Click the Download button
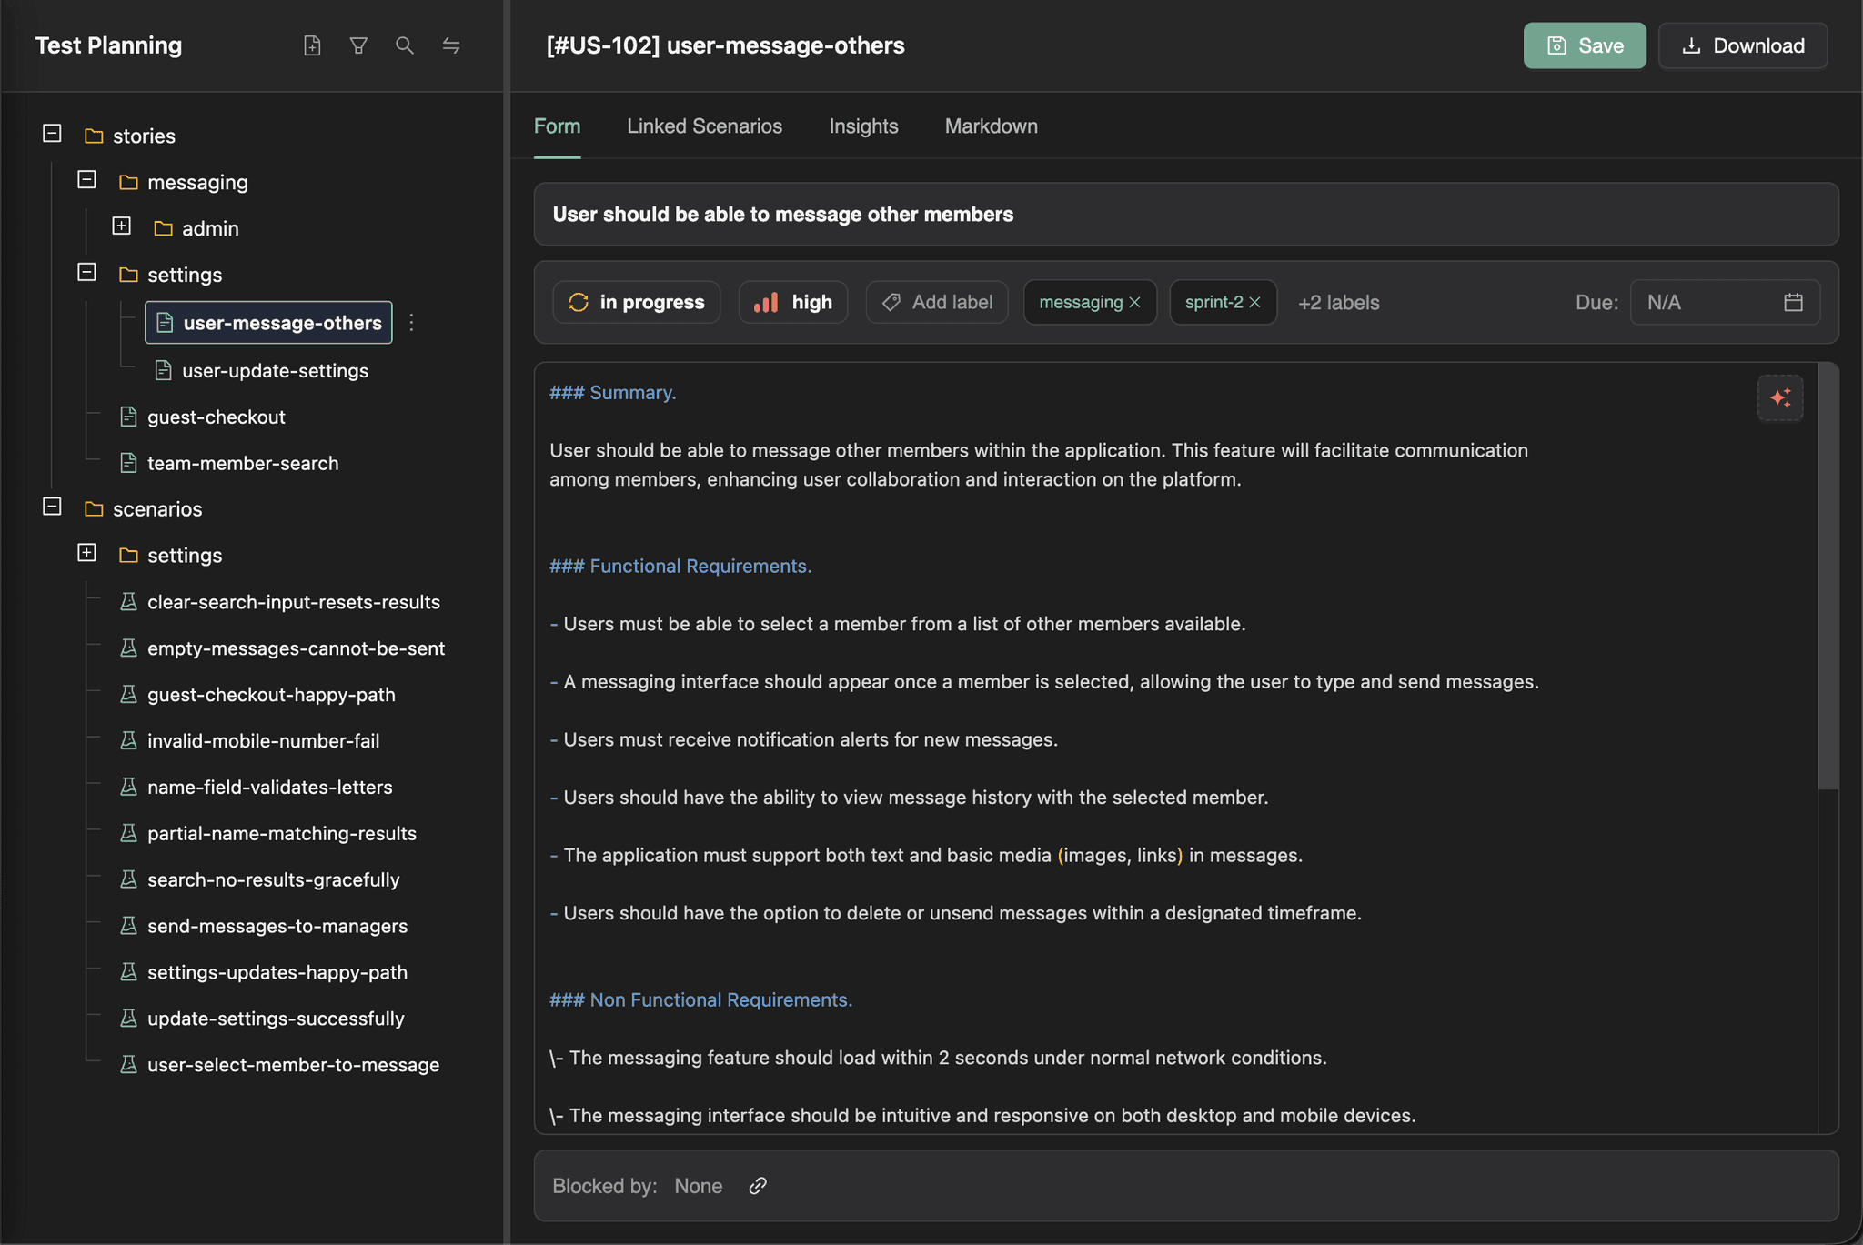Image resolution: width=1863 pixels, height=1245 pixels. click(x=1742, y=45)
